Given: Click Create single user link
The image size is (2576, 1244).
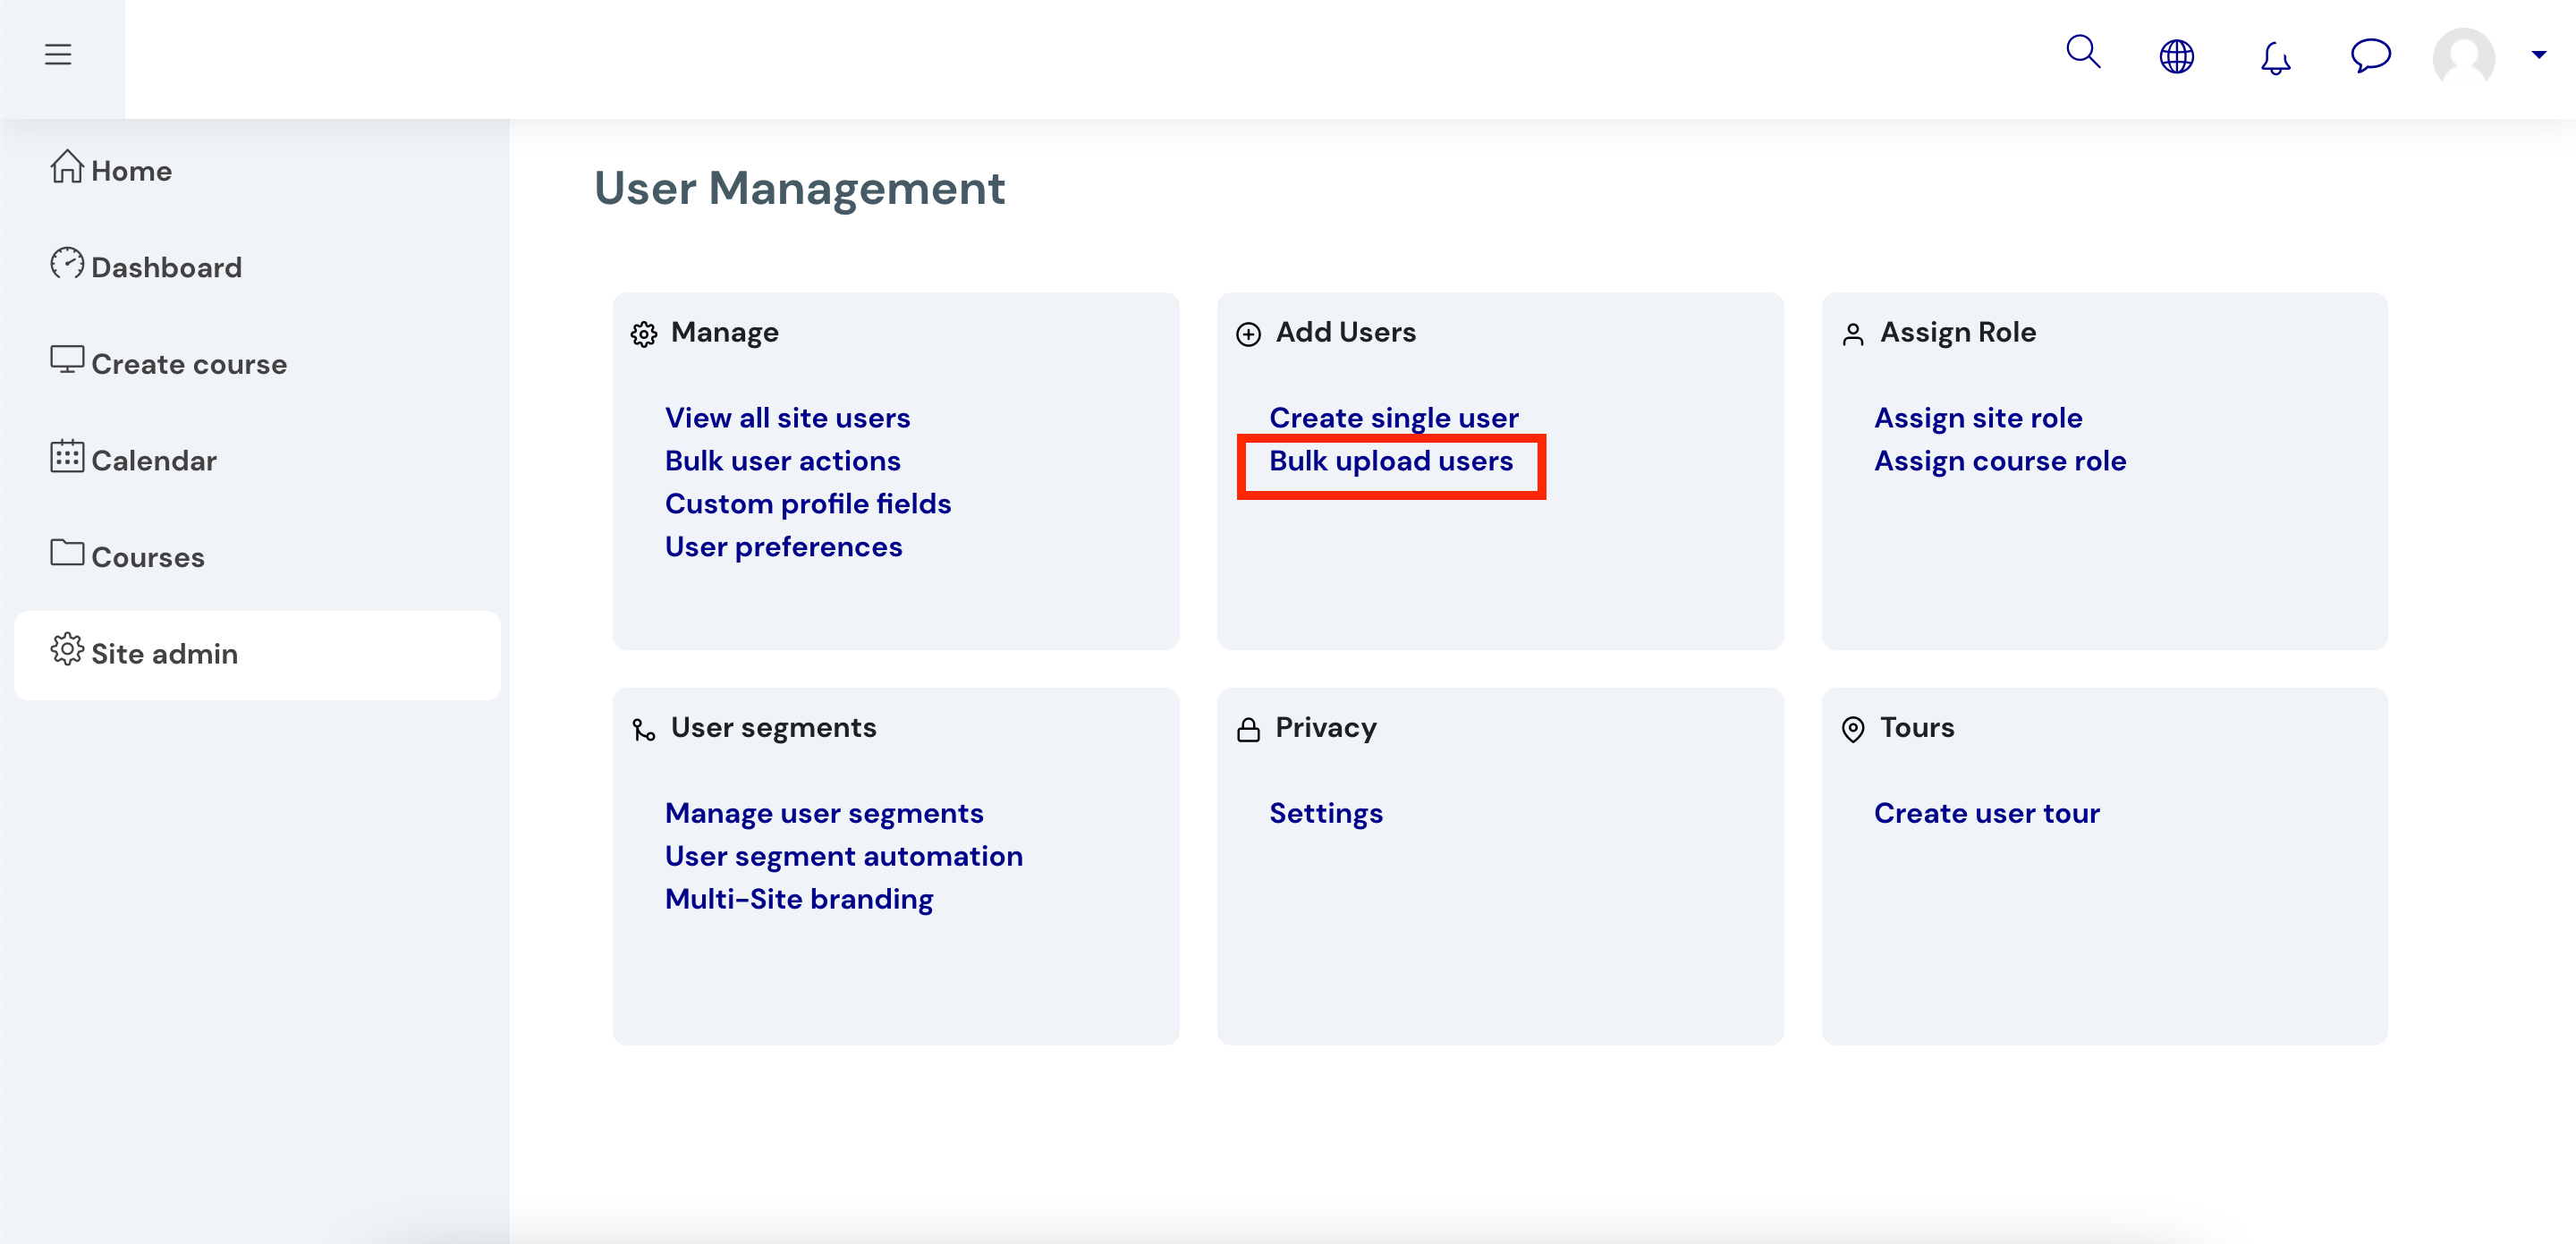Looking at the screenshot, I should 1393,418.
